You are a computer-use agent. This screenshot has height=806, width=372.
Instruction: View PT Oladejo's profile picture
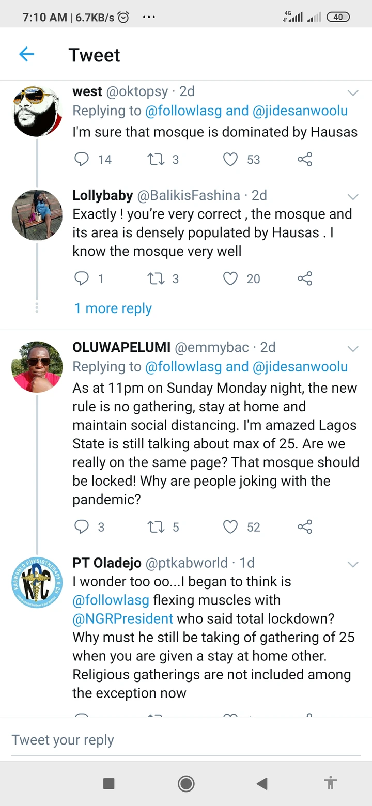pyautogui.click(x=37, y=582)
